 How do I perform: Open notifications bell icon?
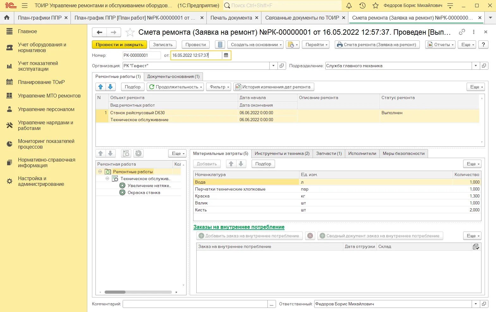coord(349,6)
